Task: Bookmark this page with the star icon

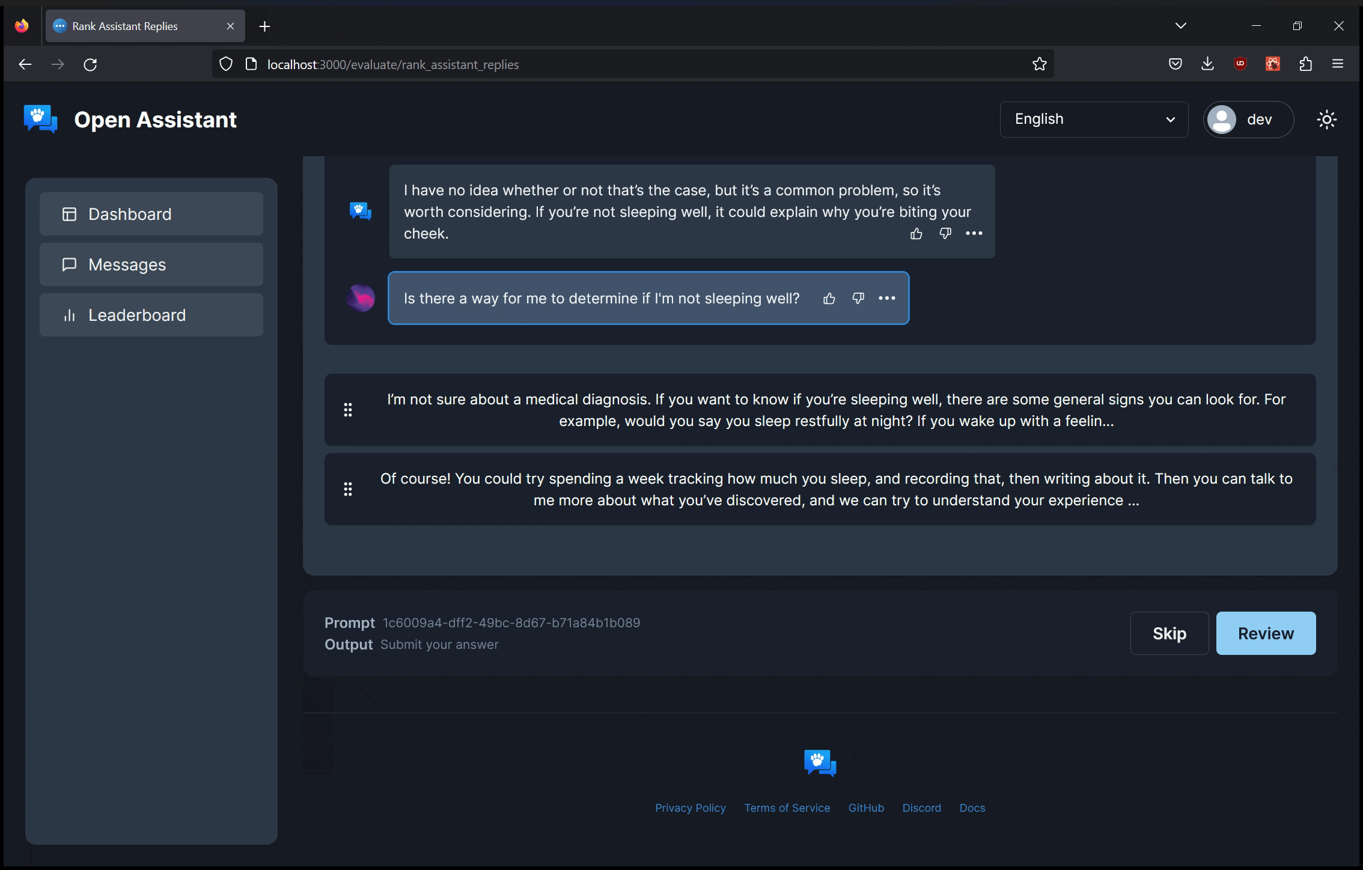Action: pyautogui.click(x=1039, y=64)
